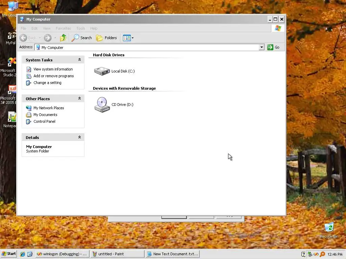Click the Visual Studio tray icon

(x=316, y=254)
